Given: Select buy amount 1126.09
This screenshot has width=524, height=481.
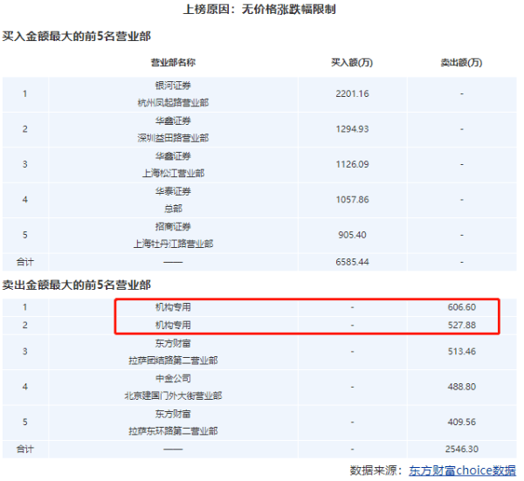Looking at the screenshot, I should point(352,164).
